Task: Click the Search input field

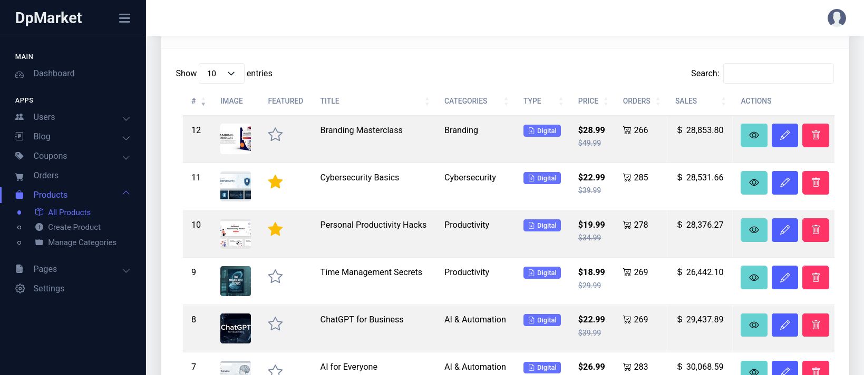Action: [x=778, y=74]
